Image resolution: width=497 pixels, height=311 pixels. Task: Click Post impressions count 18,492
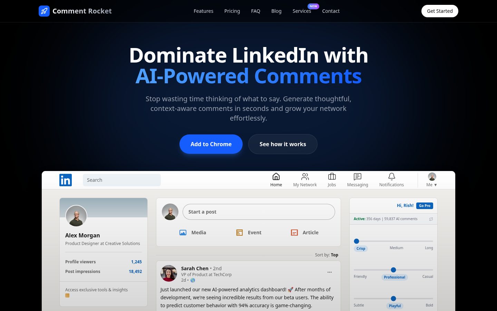(135, 272)
